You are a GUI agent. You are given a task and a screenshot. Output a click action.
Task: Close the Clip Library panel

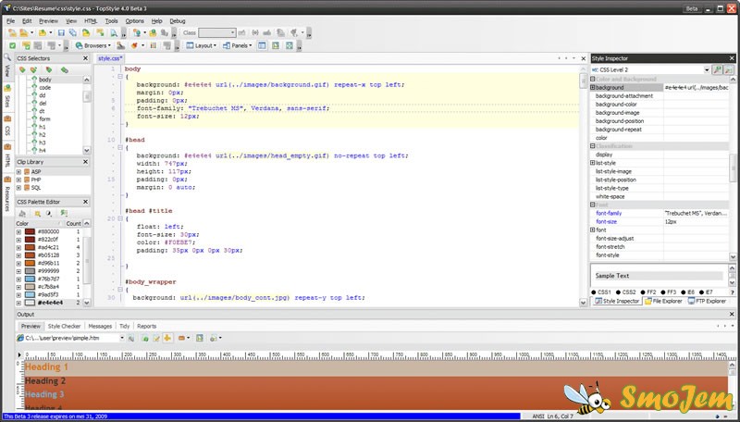[x=85, y=162]
